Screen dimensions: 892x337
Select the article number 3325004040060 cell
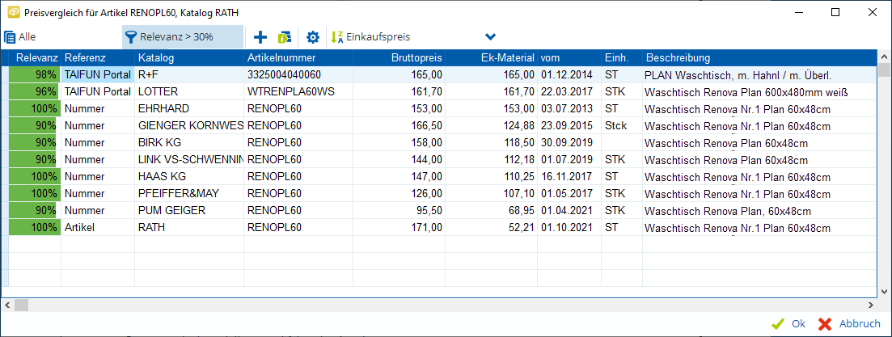pyautogui.click(x=284, y=74)
